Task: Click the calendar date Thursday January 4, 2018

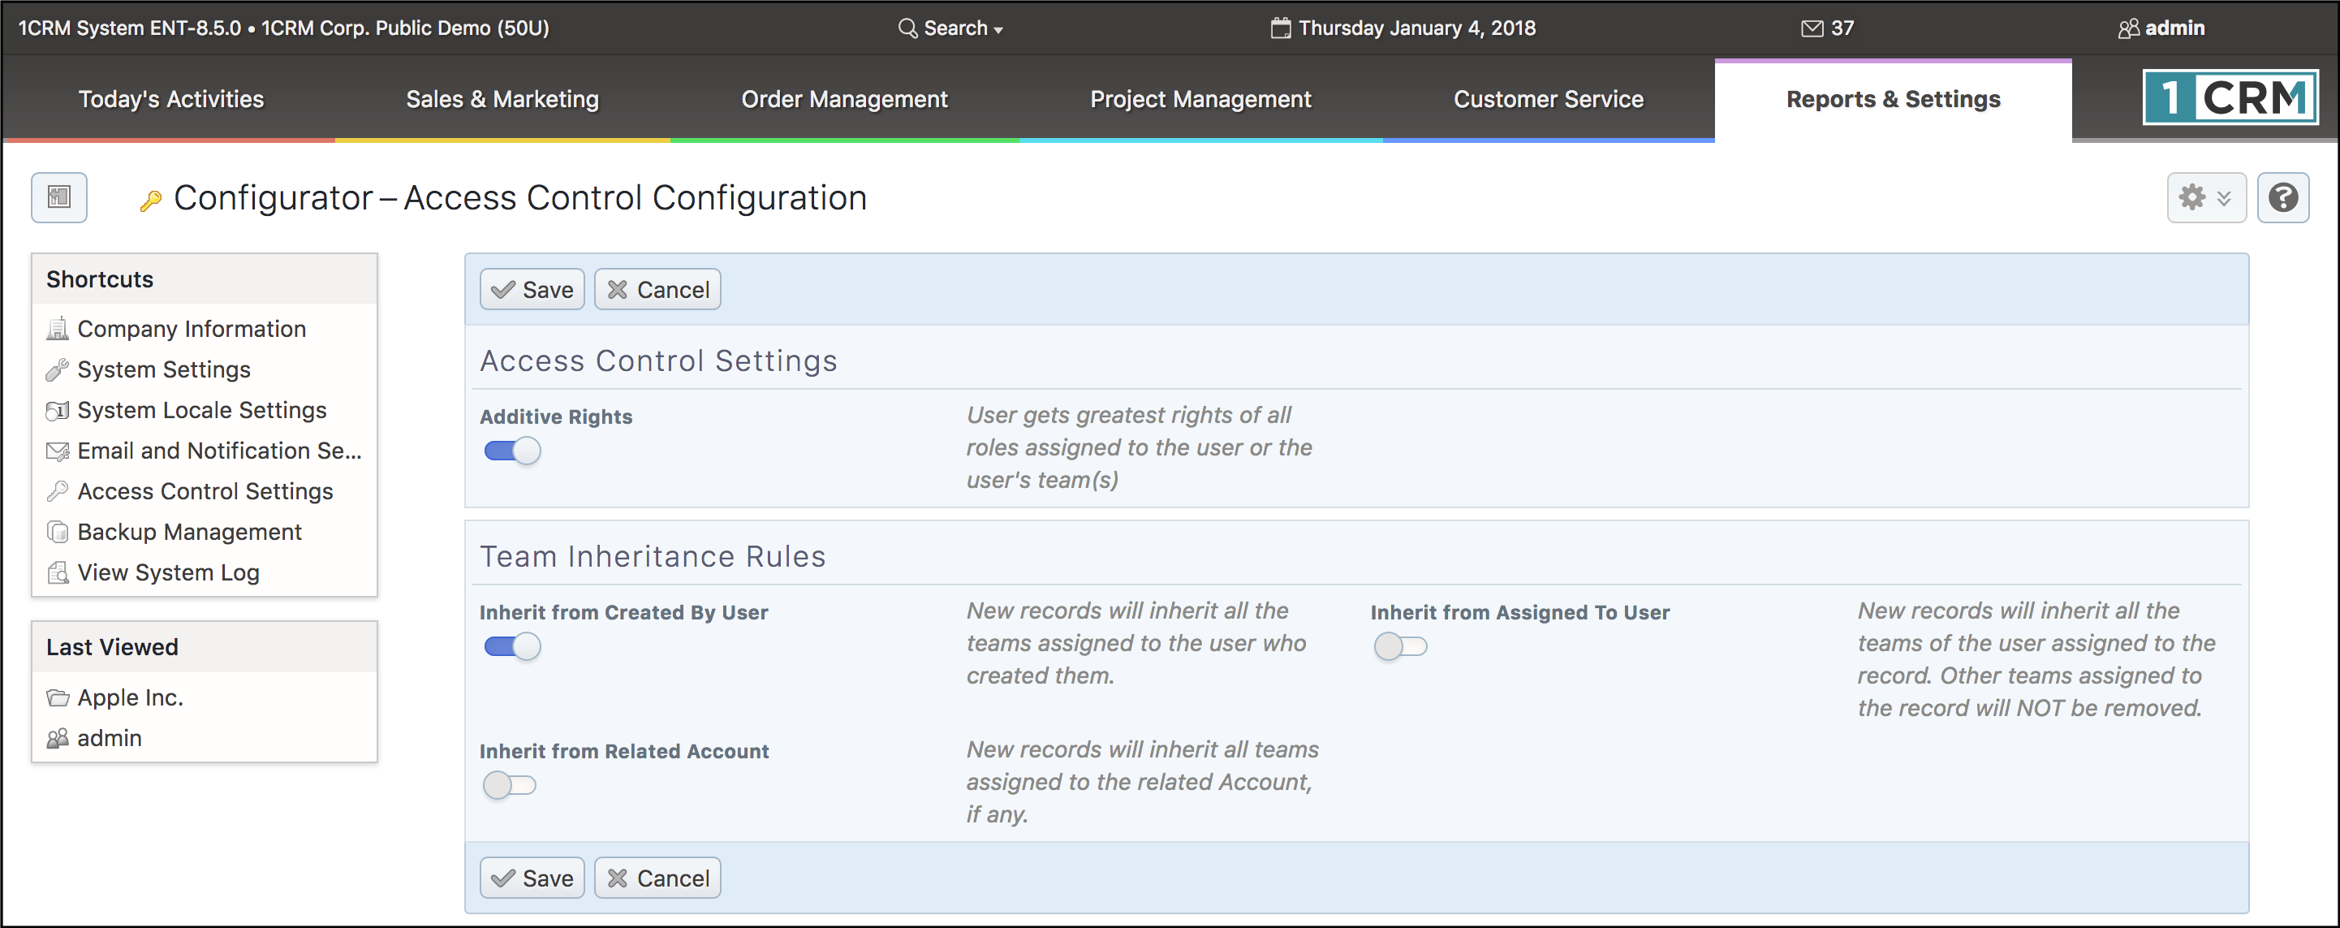Action: pyautogui.click(x=1403, y=28)
